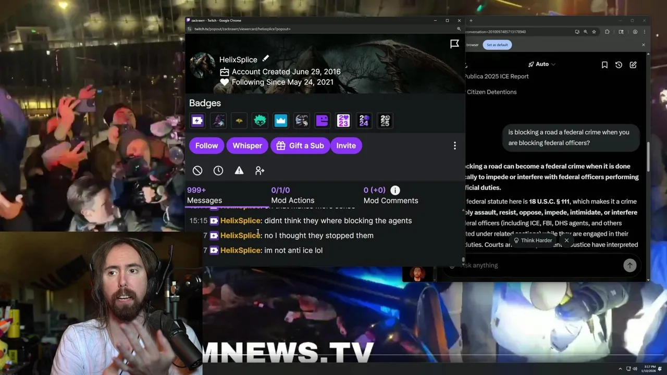
Task: Click message 'no I thought they stopped them'
Action: pyautogui.click(x=319, y=235)
